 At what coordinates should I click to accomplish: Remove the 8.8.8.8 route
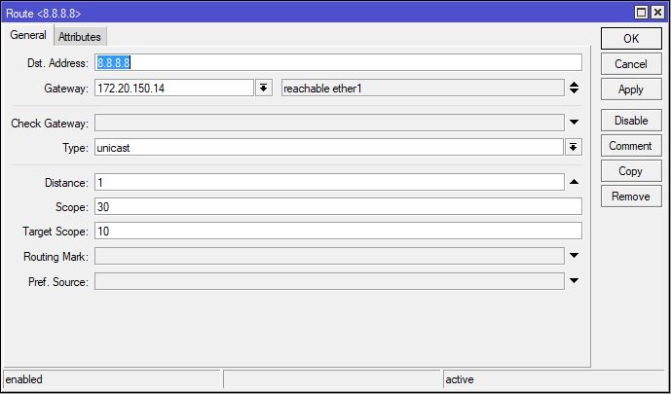click(x=630, y=197)
